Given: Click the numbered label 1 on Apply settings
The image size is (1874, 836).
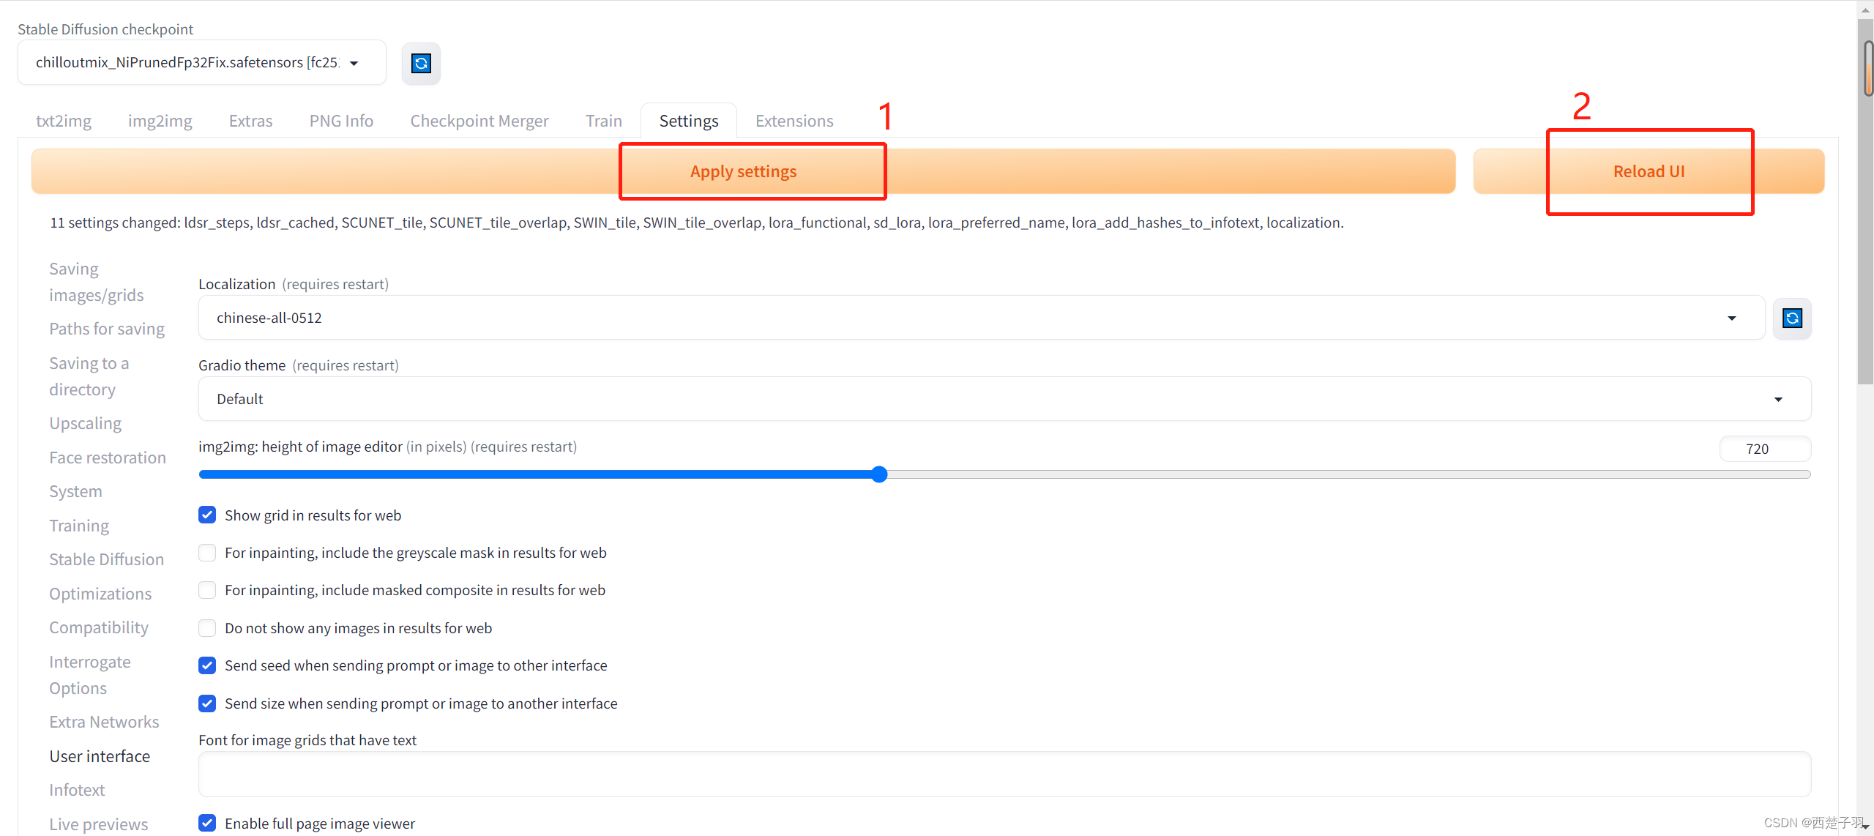Looking at the screenshot, I should 744,170.
